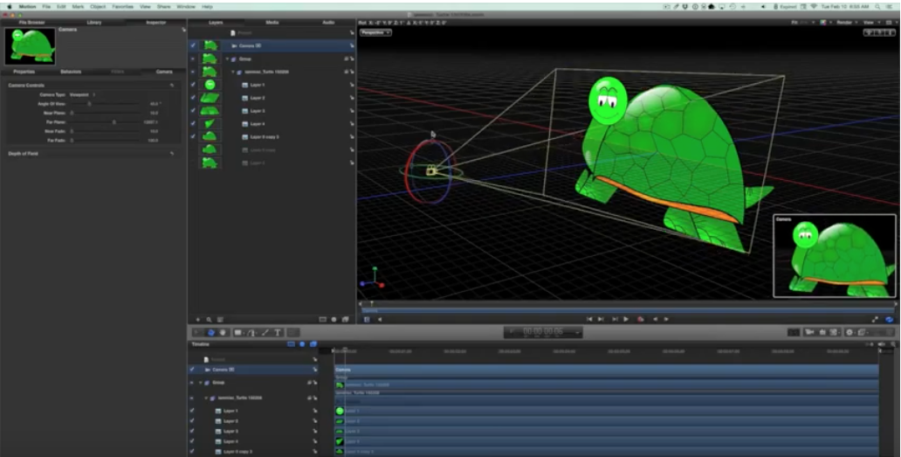Open the canvas View options dropdown
The image size is (901, 457).
coord(871,23)
